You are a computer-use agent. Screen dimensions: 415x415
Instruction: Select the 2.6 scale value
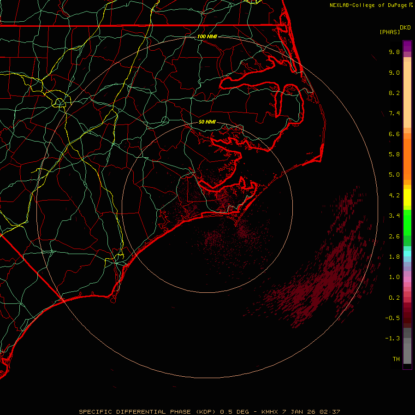click(x=394, y=237)
